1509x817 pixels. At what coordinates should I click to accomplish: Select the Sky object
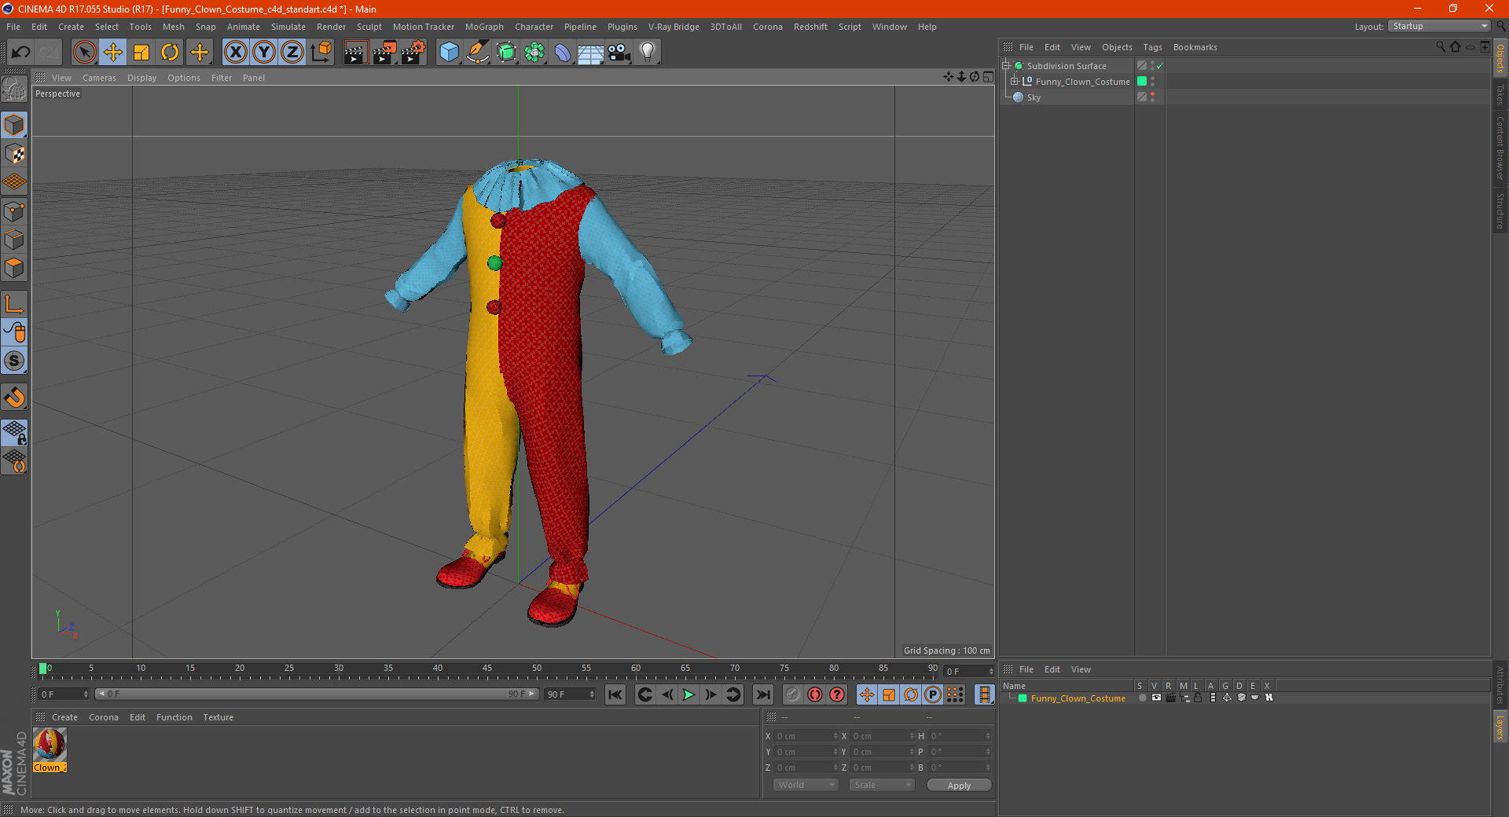(1034, 97)
